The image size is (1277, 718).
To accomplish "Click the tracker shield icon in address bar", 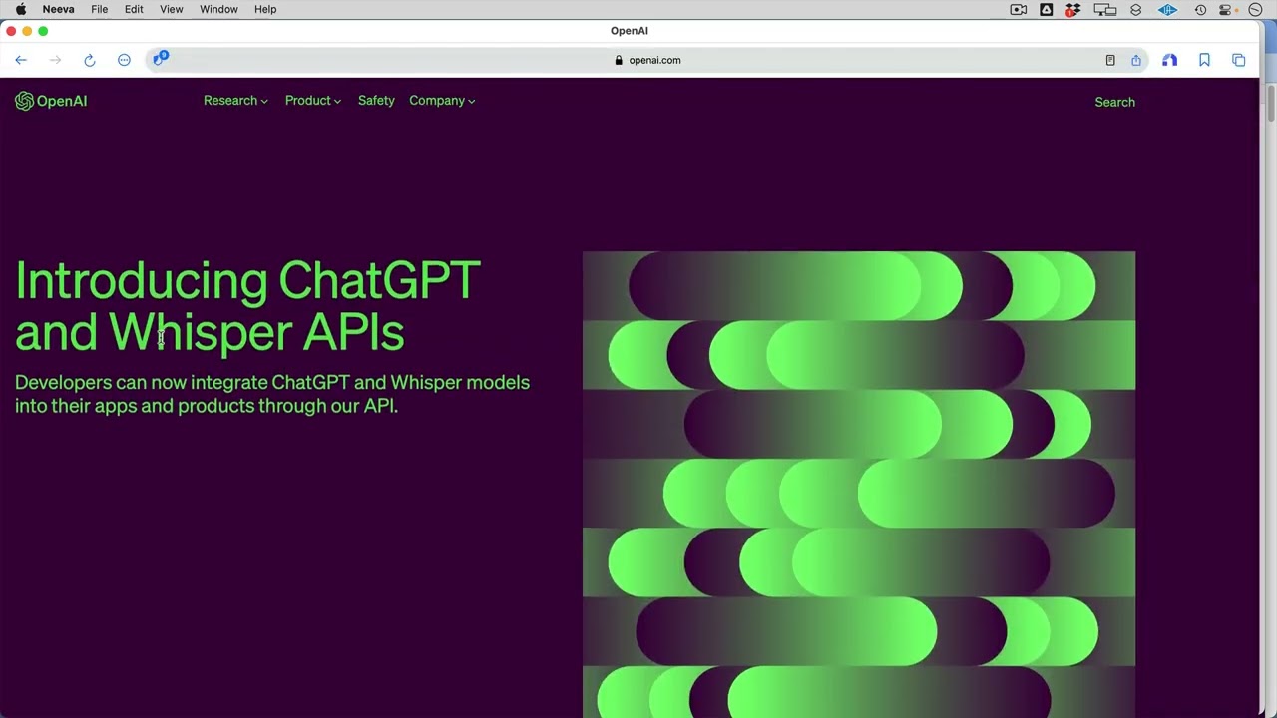I will pos(160,59).
